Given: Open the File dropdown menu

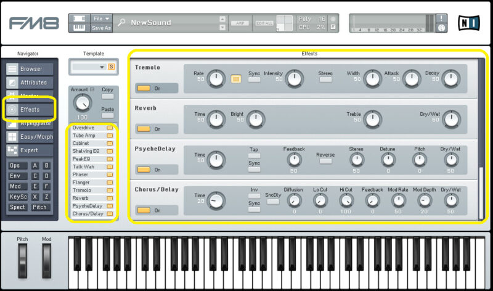Looking at the screenshot, I should click(x=101, y=18).
